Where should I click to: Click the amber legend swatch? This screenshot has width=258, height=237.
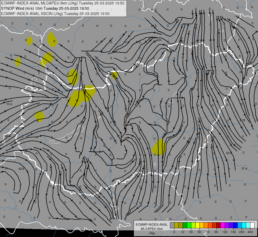(x=202, y=225)
